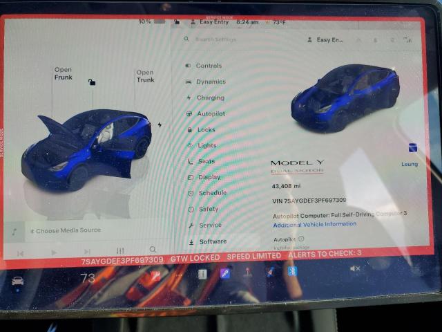
Task: Open the Lights settings menu
Action: 202,146
